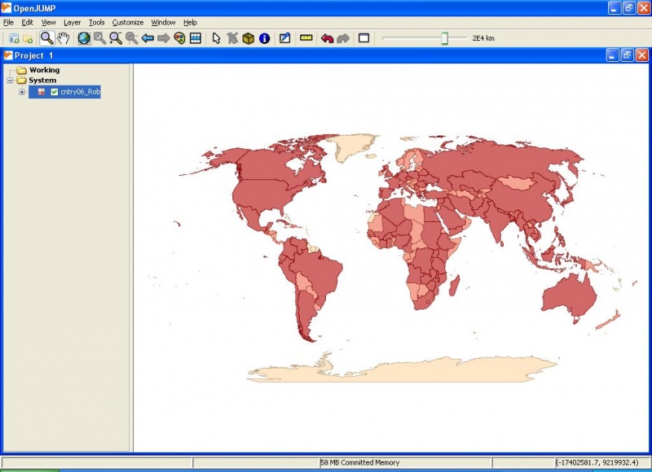
Task: Select the yellow Measure ruler tool
Action: tap(306, 38)
